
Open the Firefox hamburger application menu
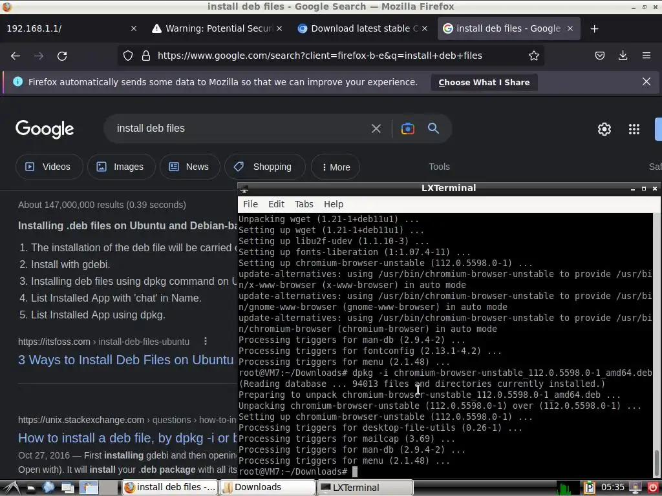(x=646, y=56)
